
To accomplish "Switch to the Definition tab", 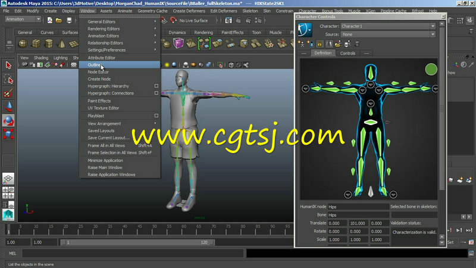I will click(322, 53).
